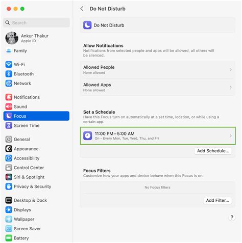Click Sound label in sidebar
This screenshot has width=242, height=243.
click(x=20, y=106)
